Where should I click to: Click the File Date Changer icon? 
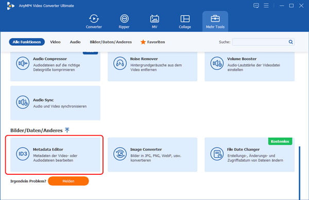pos(217,154)
